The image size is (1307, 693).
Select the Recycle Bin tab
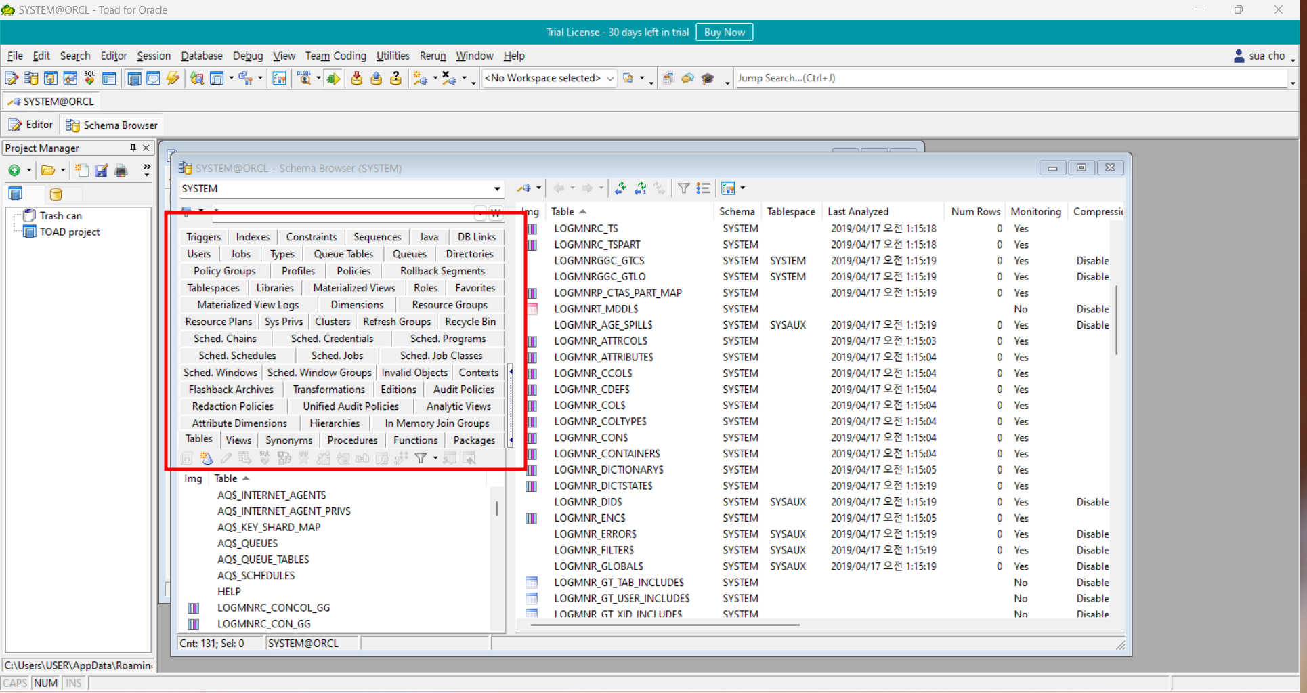(471, 322)
